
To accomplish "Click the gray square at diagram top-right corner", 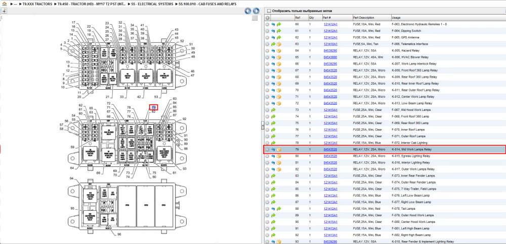I will [255, 18].
